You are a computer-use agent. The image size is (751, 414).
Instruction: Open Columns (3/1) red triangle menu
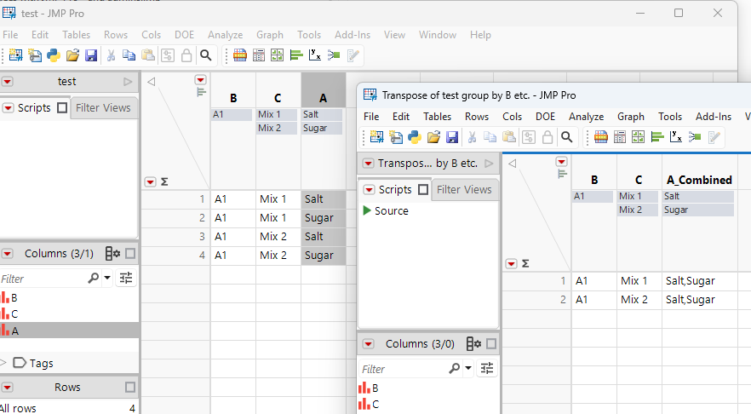click(7, 254)
